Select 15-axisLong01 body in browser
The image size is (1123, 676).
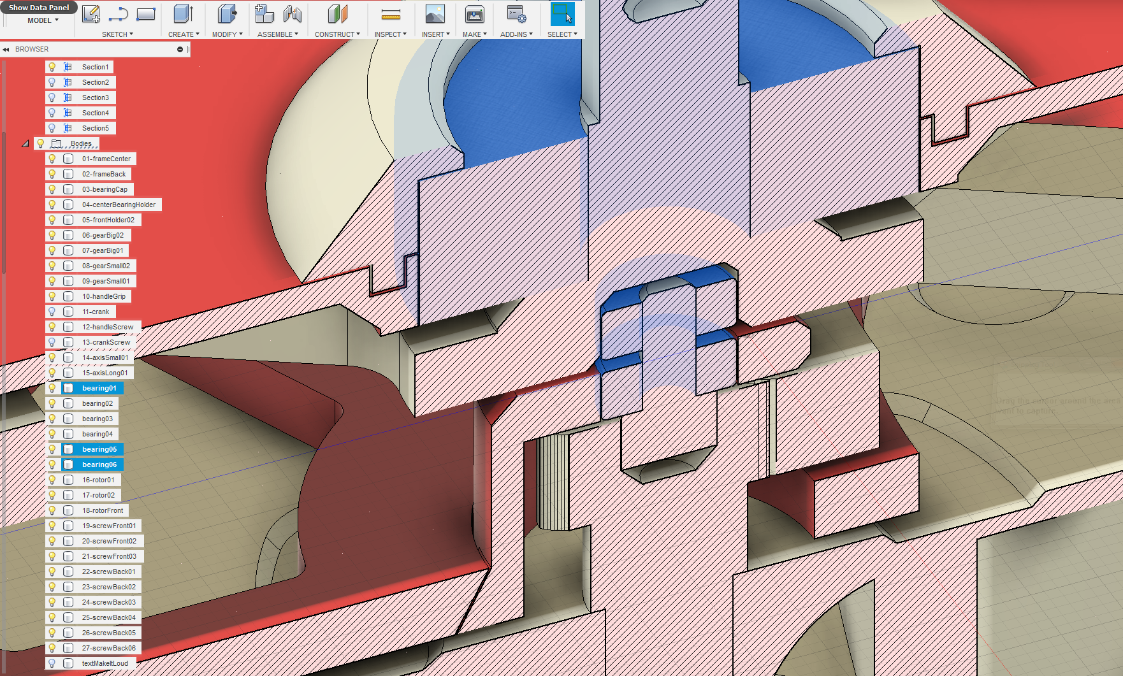point(105,373)
